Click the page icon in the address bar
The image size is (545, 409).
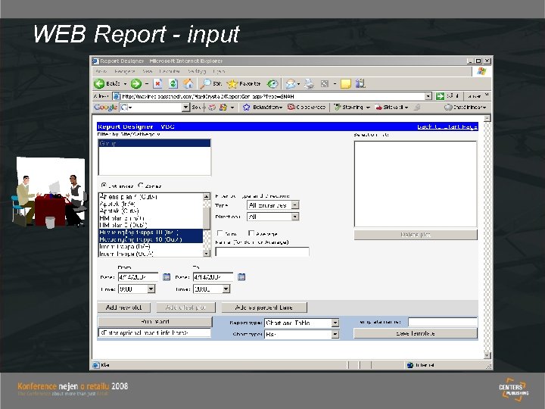pos(117,96)
